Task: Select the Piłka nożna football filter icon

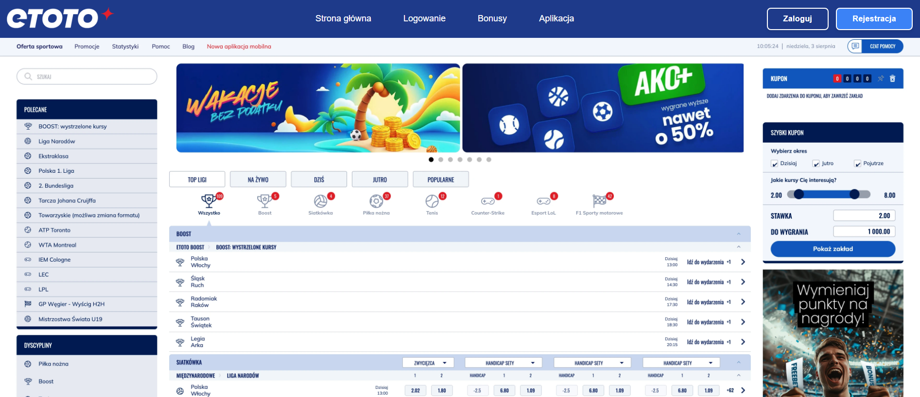Action: [x=376, y=200]
